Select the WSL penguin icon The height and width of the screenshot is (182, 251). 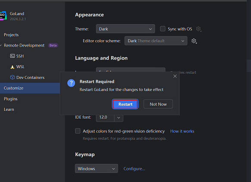(x=13, y=67)
